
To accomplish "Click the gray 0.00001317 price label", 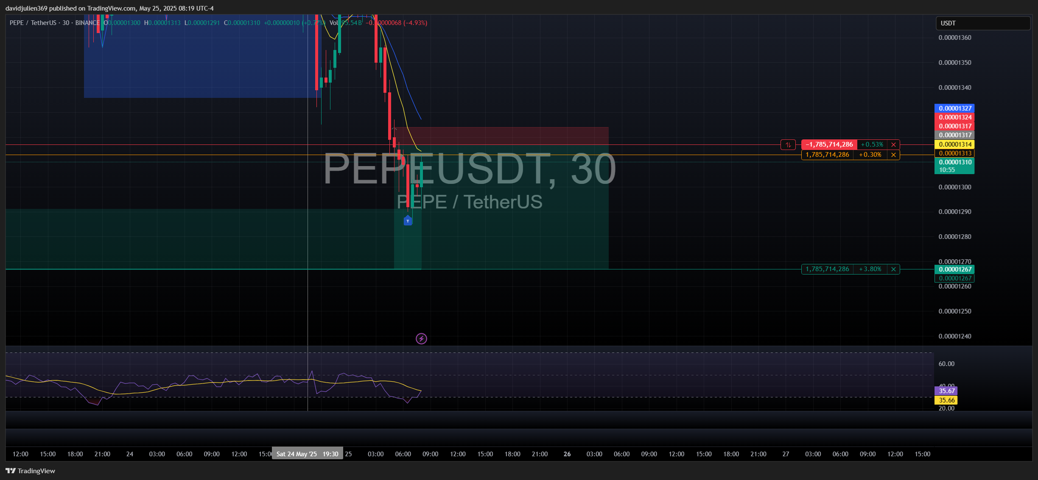I will tap(954, 135).
